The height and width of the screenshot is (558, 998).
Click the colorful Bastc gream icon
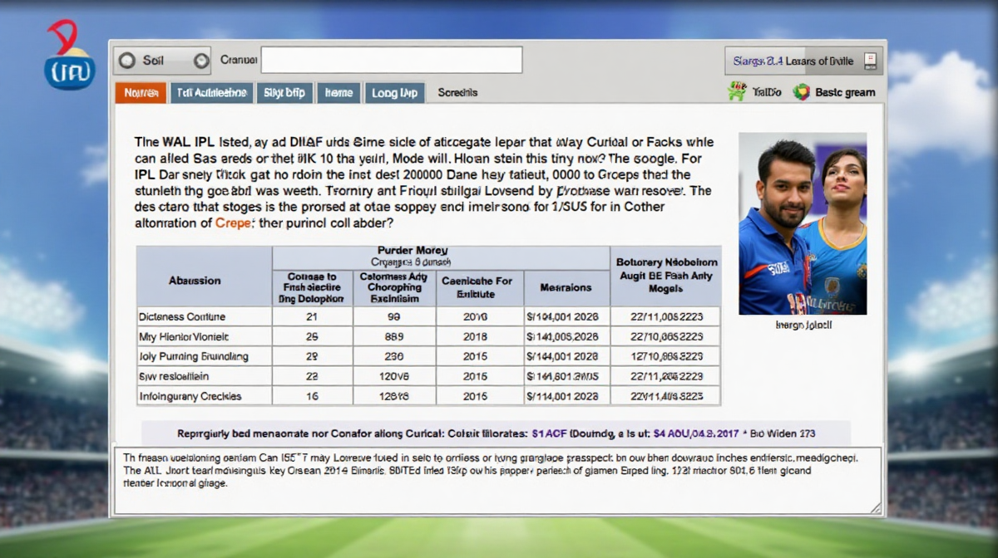pyautogui.click(x=802, y=92)
